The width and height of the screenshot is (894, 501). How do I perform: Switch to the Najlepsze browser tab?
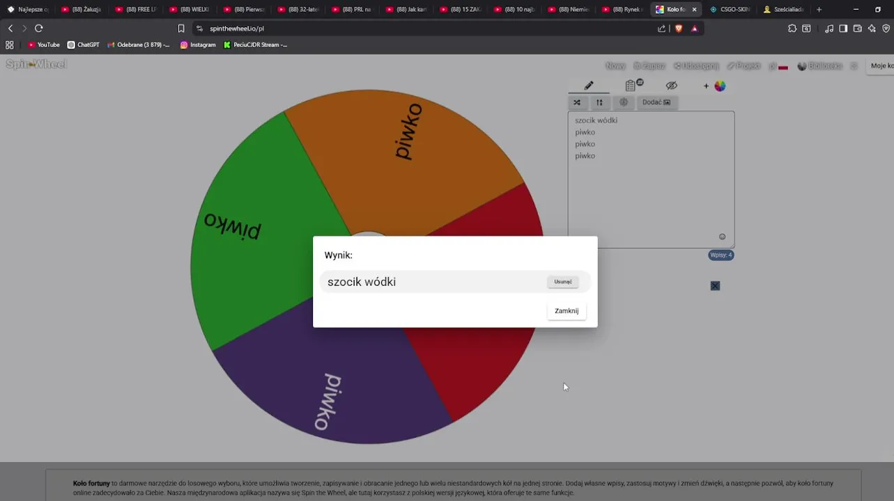click(28, 9)
